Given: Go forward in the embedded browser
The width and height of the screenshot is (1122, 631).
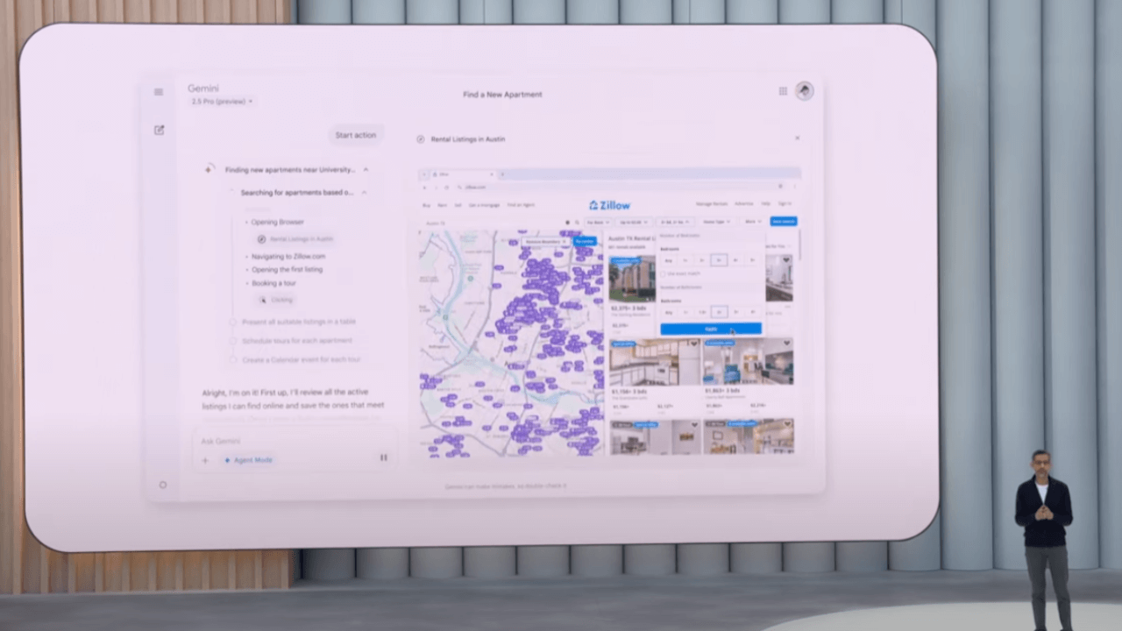Looking at the screenshot, I should pyautogui.click(x=436, y=188).
